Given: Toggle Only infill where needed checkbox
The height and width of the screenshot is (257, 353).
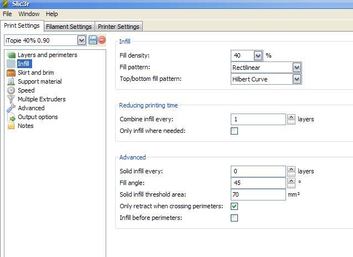Looking at the screenshot, I should (x=235, y=131).
